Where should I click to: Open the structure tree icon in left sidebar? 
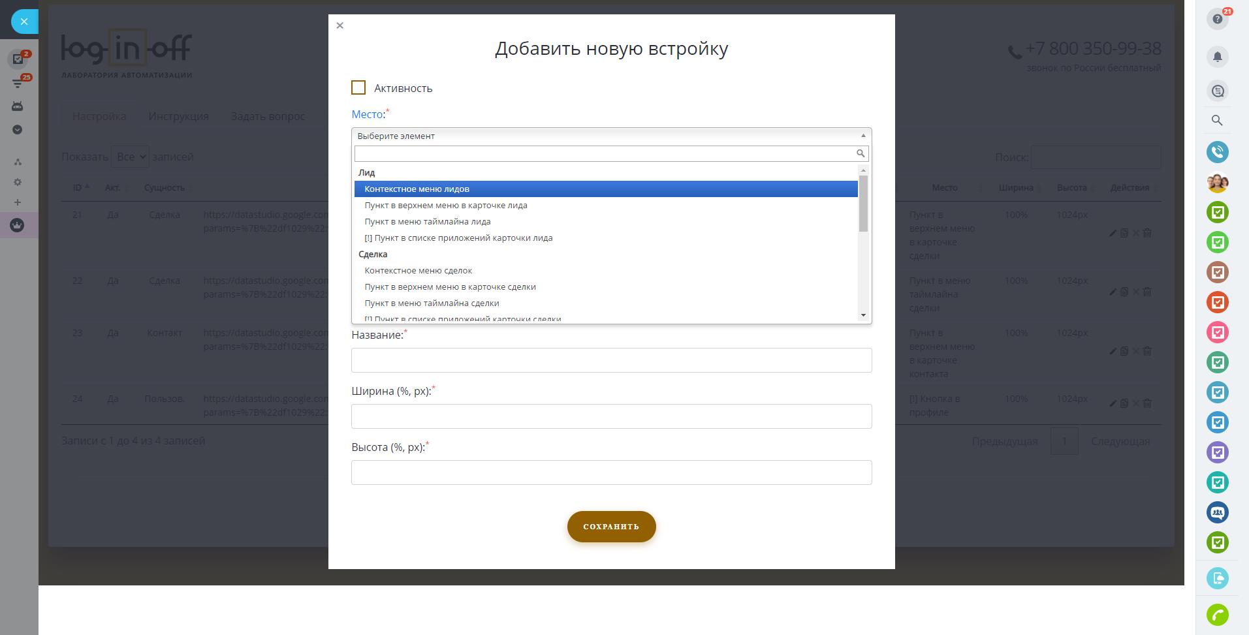click(18, 161)
